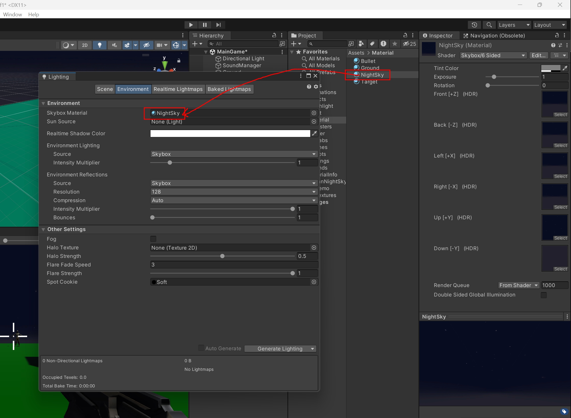
Task: Click the Tint Color eyedropper icon
Action: (565, 68)
